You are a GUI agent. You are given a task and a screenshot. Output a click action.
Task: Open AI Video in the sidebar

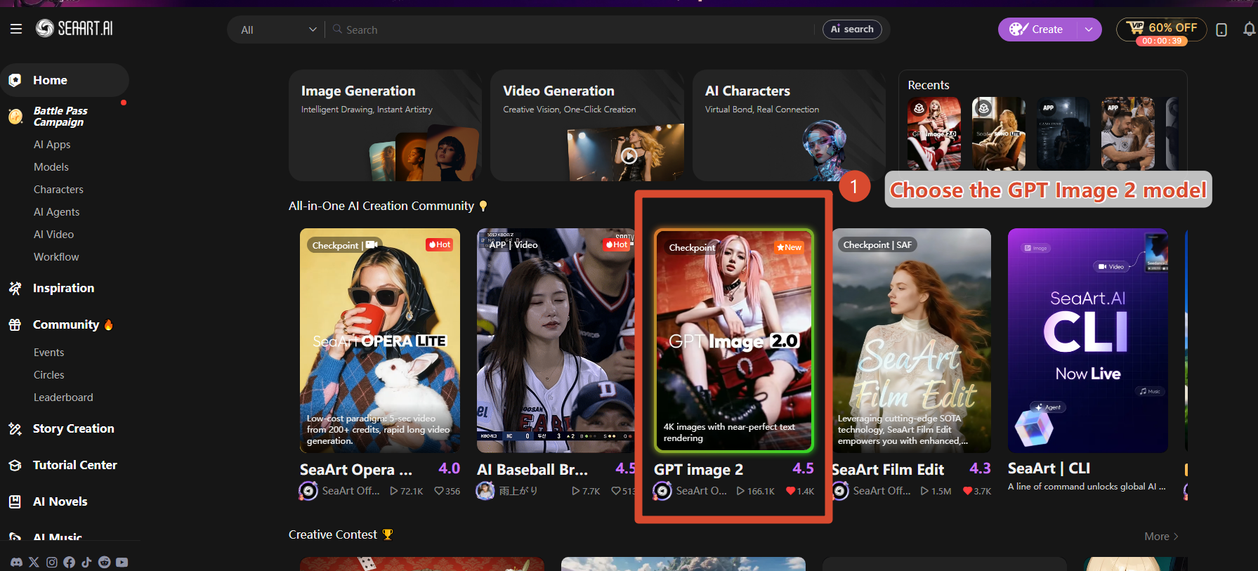click(54, 235)
